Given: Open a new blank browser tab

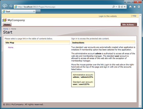Looking at the screenshot, I should click(38, 12).
